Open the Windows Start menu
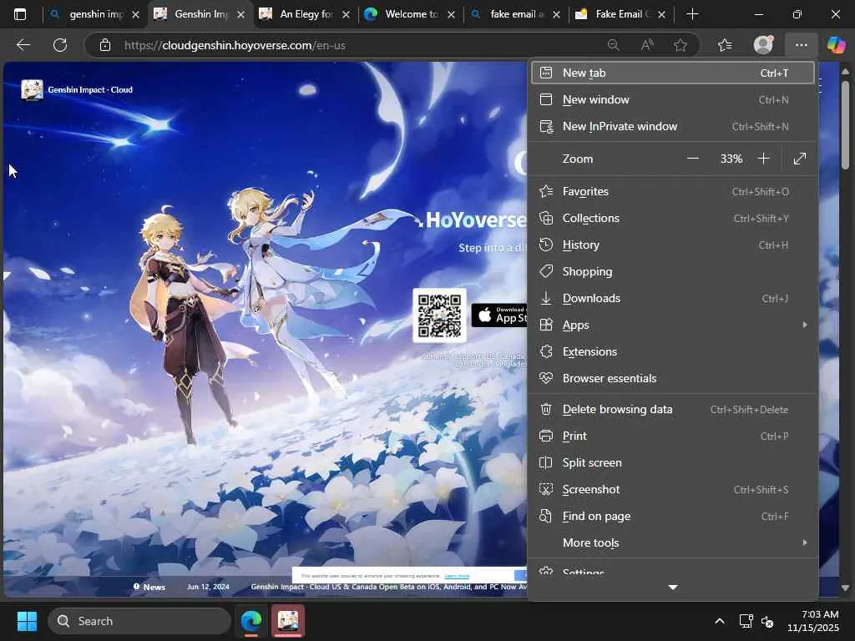Image resolution: width=855 pixels, height=641 pixels. pos(27,621)
